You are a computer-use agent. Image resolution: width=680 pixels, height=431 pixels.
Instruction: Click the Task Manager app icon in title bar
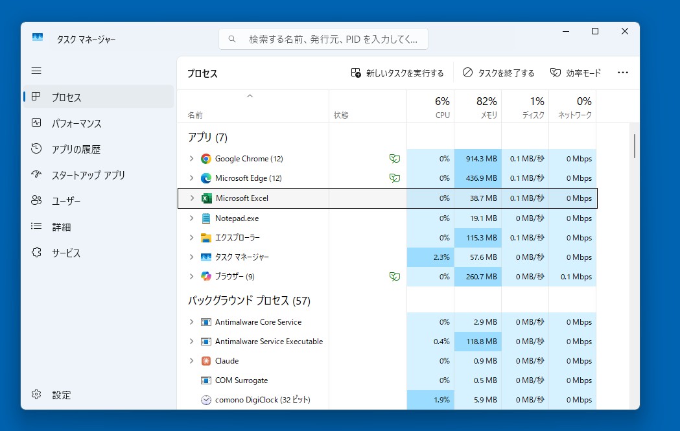[x=38, y=38]
